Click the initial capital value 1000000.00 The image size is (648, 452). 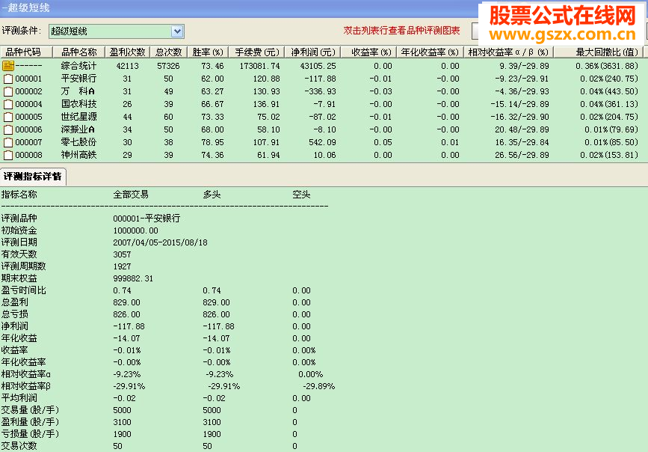[135, 231]
